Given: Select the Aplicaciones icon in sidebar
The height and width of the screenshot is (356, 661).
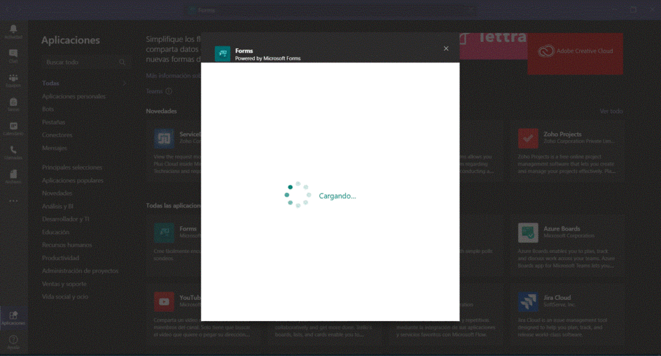Looking at the screenshot, I should 13,317.
